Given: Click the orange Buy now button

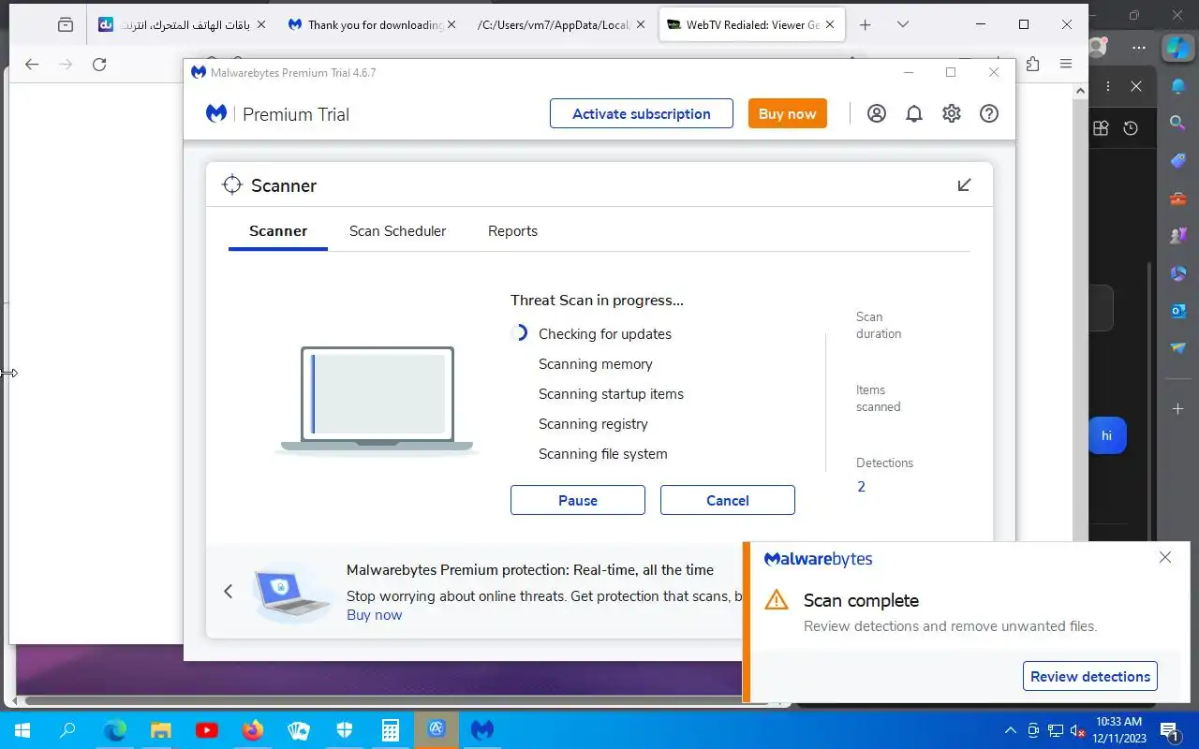Looking at the screenshot, I should coord(788,113).
